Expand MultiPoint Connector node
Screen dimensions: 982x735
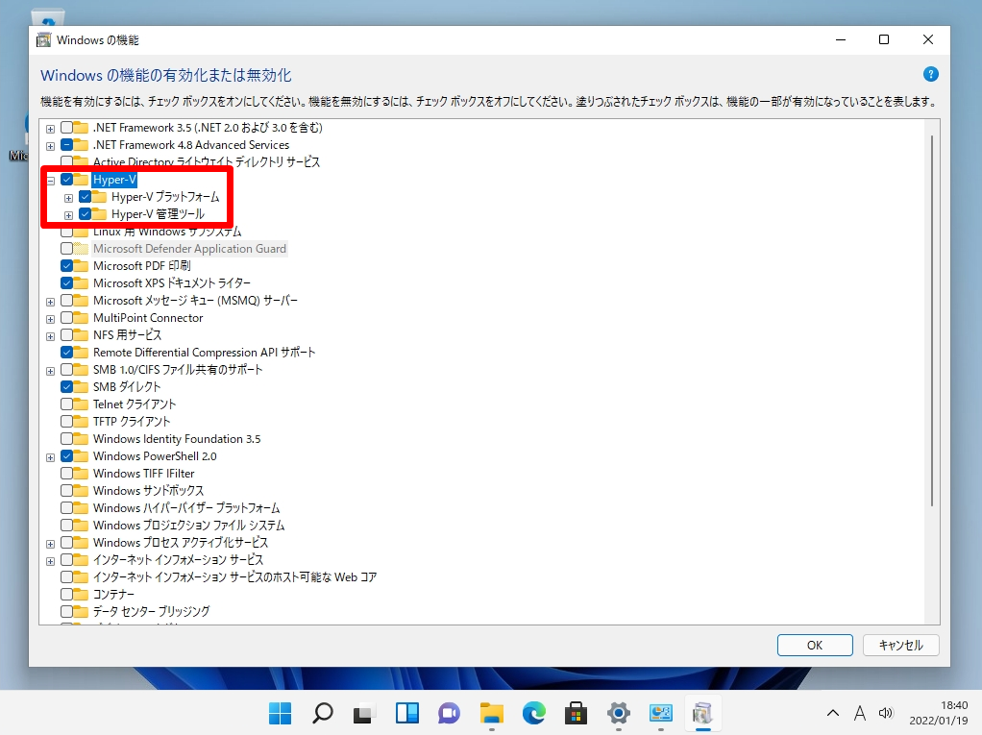click(x=50, y=319)
